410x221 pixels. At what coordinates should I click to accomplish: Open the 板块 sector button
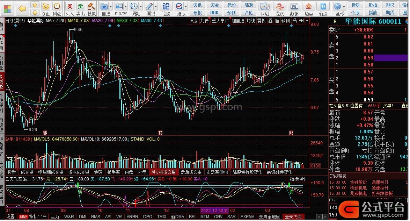coord(356,5)
